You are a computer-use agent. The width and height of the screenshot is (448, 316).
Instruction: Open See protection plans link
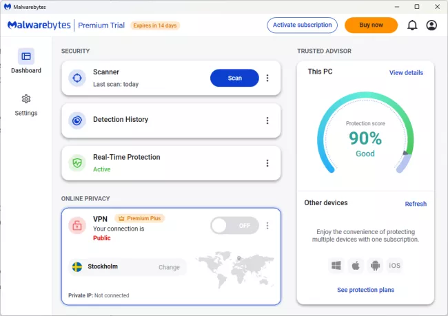[x=365, y=290]
